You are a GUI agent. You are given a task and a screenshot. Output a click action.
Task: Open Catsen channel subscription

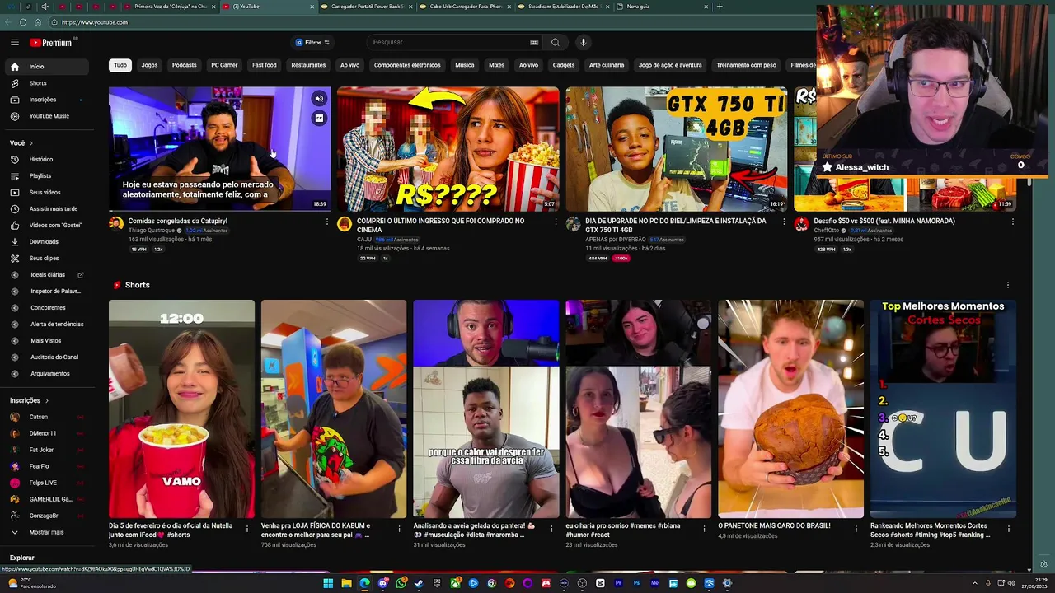[46, 417]
